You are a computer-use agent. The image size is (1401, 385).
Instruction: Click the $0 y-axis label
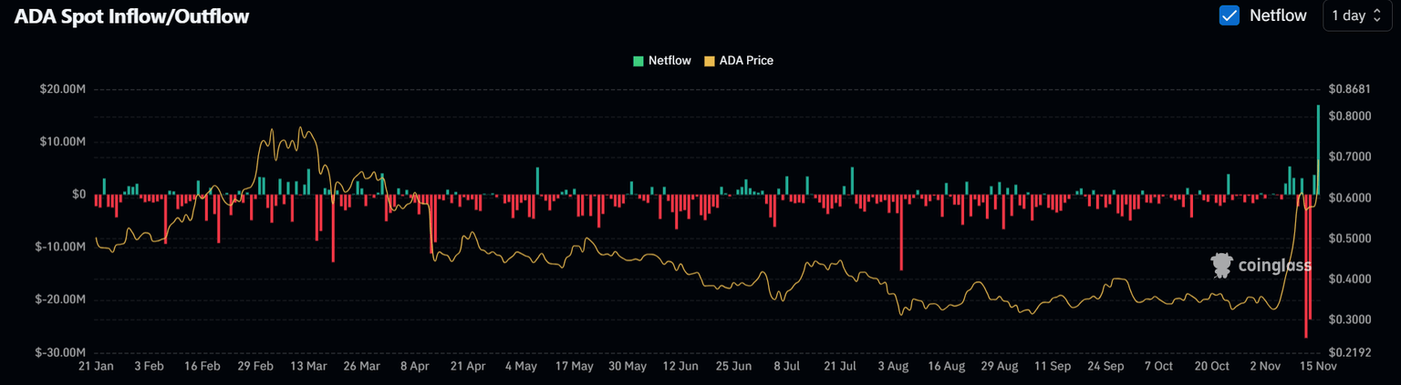(x=78, y=195)
